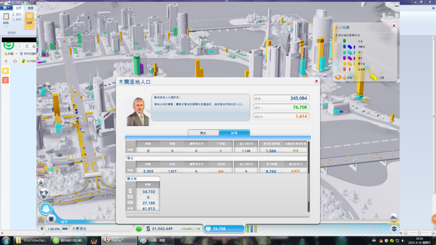Click the grey badge icon beside shield
This screenshot has width=436, height=245.
(x=41, y=220)
